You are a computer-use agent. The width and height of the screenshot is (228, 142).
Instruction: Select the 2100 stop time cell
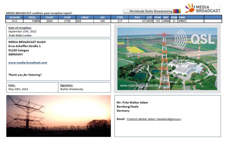tap(67, 21)
